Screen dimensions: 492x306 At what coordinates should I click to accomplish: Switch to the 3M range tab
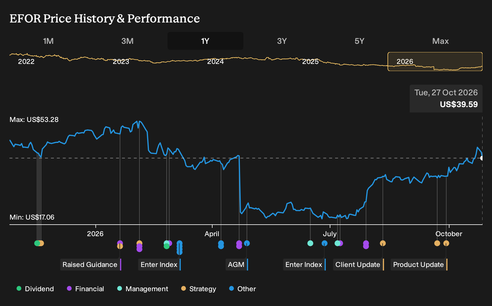127,41
